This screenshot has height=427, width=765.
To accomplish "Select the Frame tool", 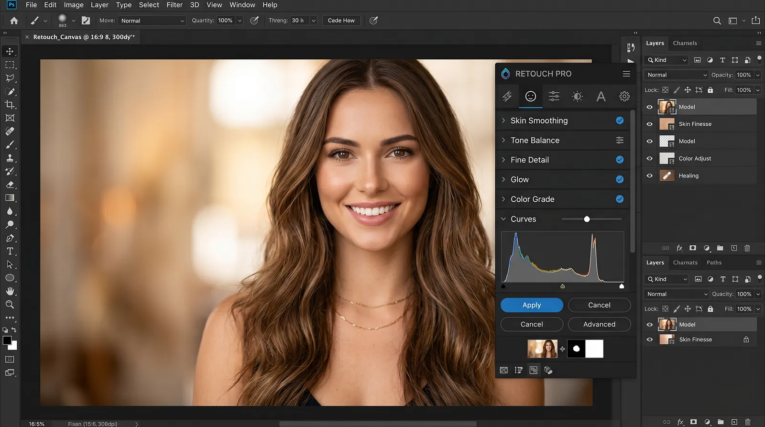I will (10, 118).
